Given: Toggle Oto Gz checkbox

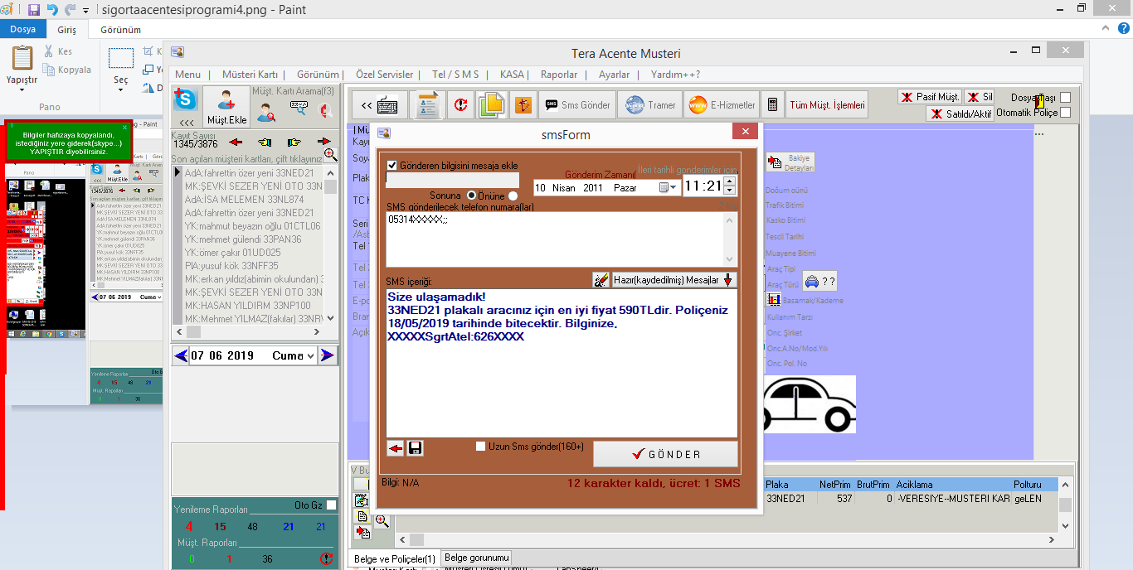Looking at the screenshot, I should coord(332,505).
